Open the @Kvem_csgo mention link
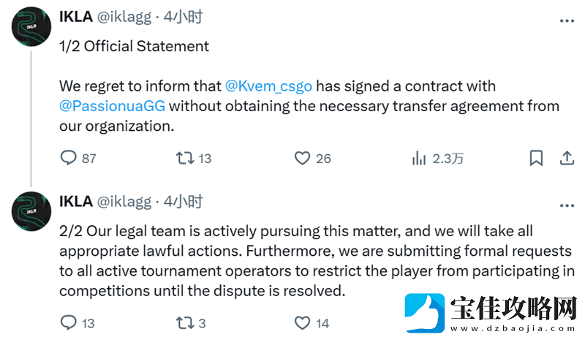This screenshot has height=337, width=585. [x=268, y=86]
